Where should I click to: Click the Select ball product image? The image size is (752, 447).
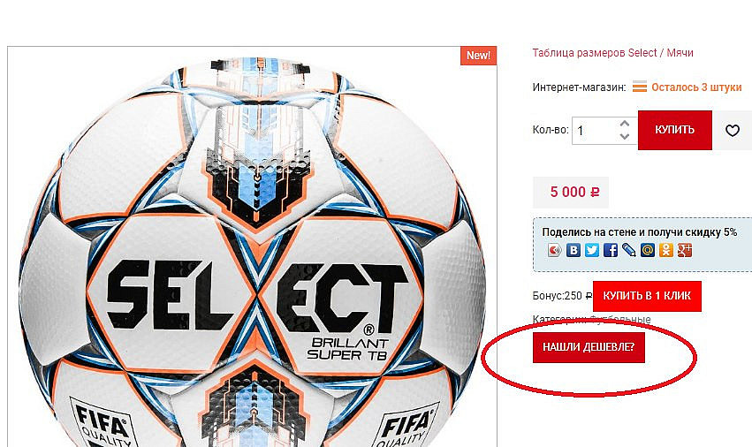252,247
